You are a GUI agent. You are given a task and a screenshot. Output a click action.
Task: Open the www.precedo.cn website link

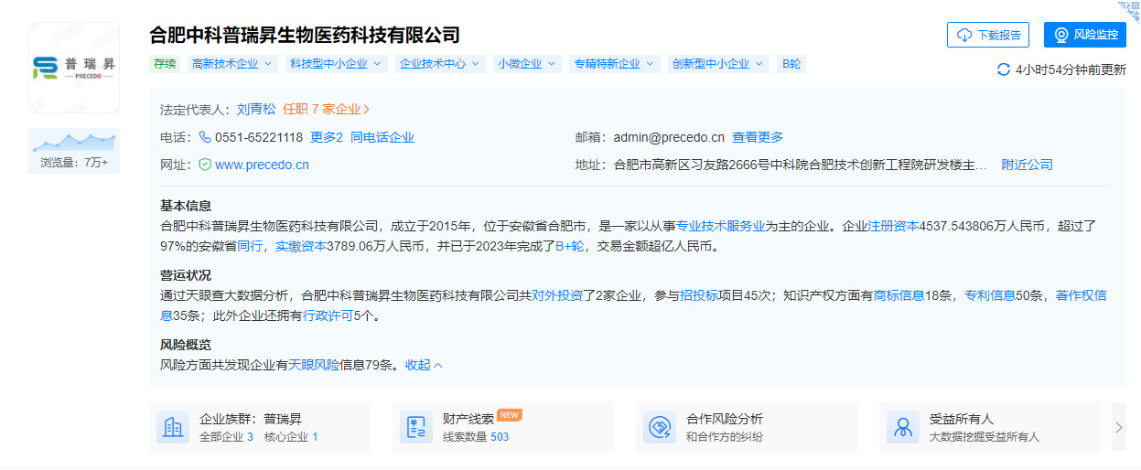click(262, 165)
